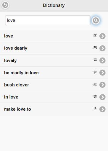Open the chevron arrow for 'love dearly'
This screenshot has height=151, width=108.
[102, 48]
